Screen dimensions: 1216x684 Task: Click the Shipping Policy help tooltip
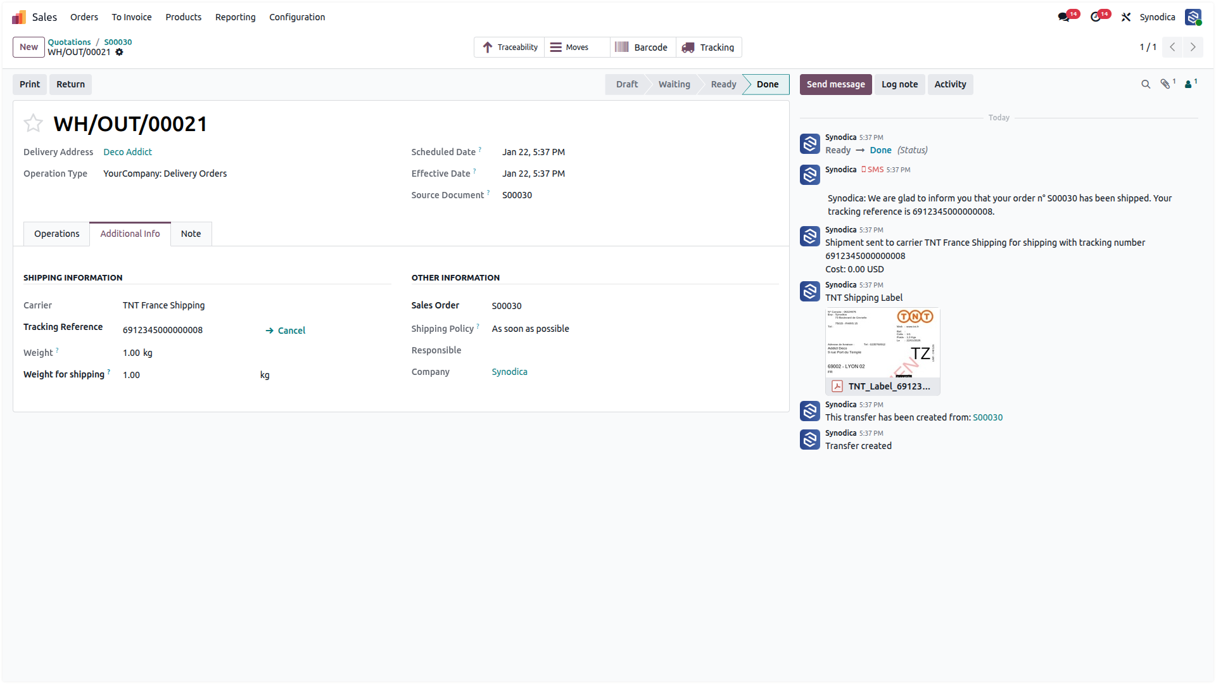[x=478, y=326]
